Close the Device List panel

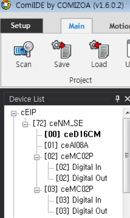127,99
